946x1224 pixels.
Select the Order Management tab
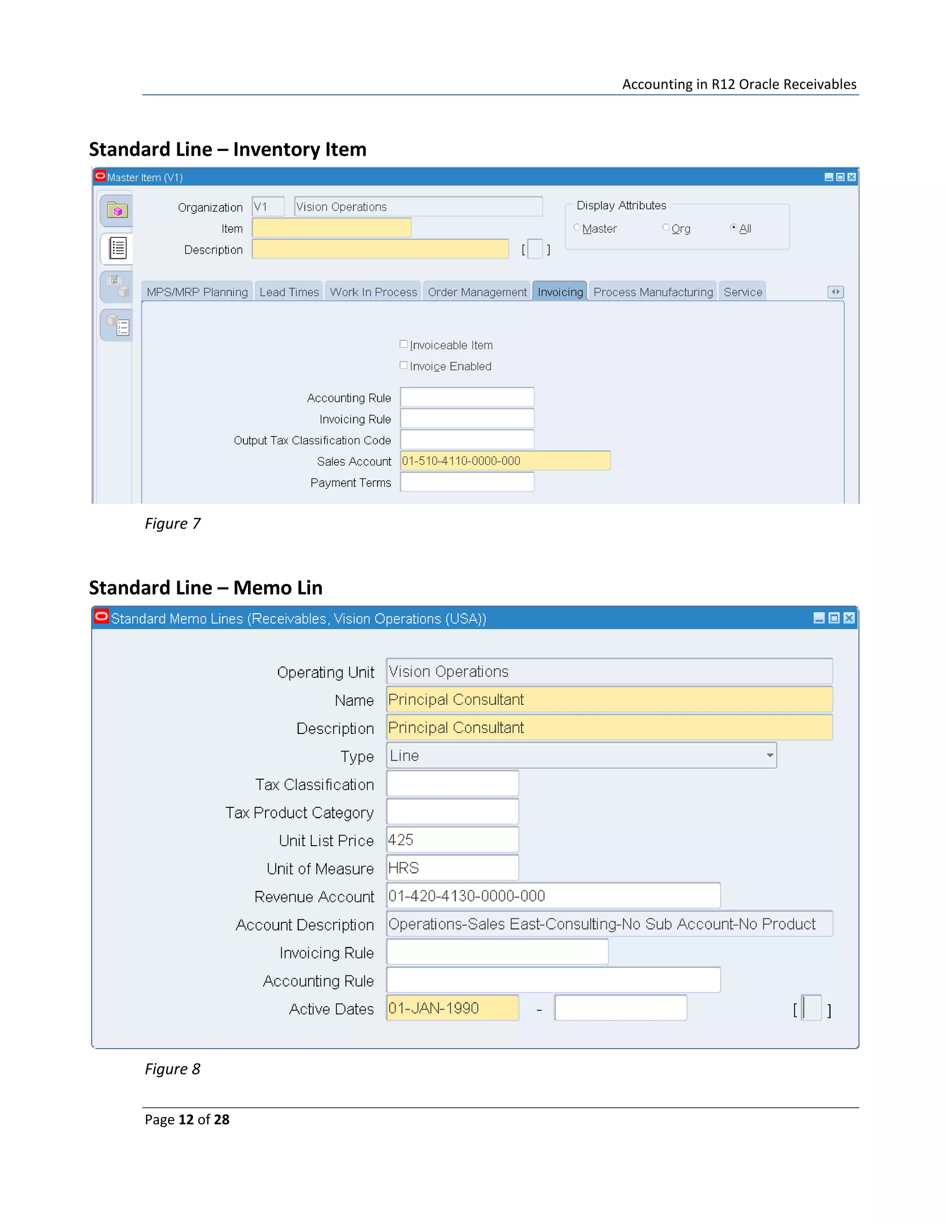(477, 291)
